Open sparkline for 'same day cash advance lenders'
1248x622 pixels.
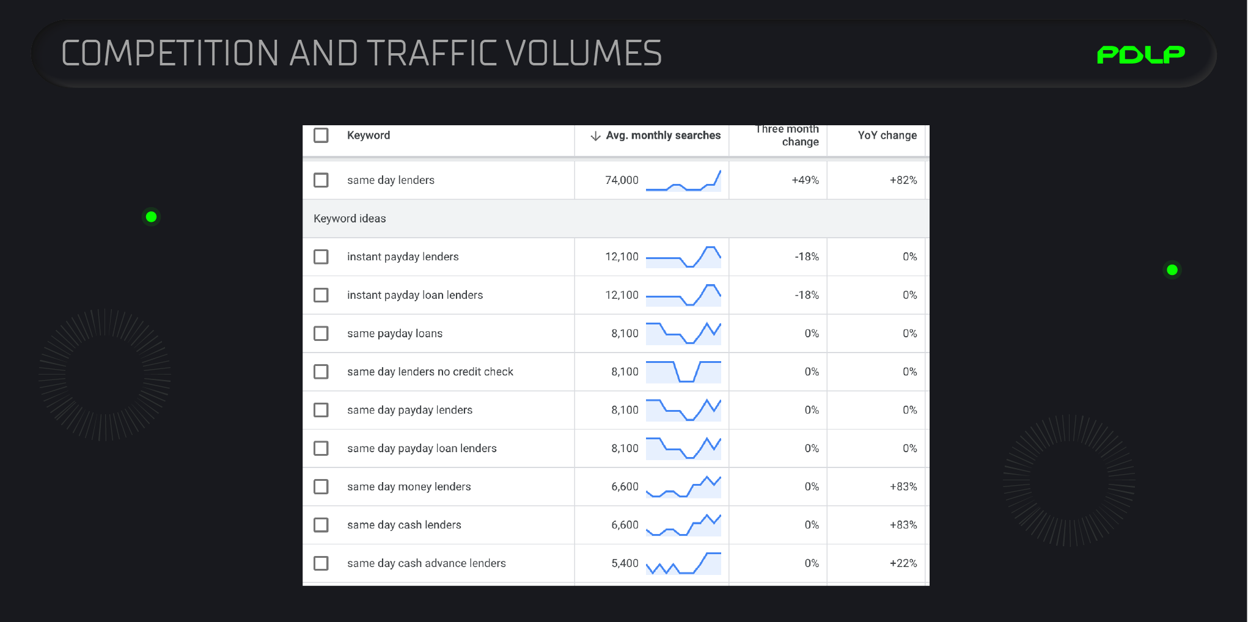(x=683, y=563)
